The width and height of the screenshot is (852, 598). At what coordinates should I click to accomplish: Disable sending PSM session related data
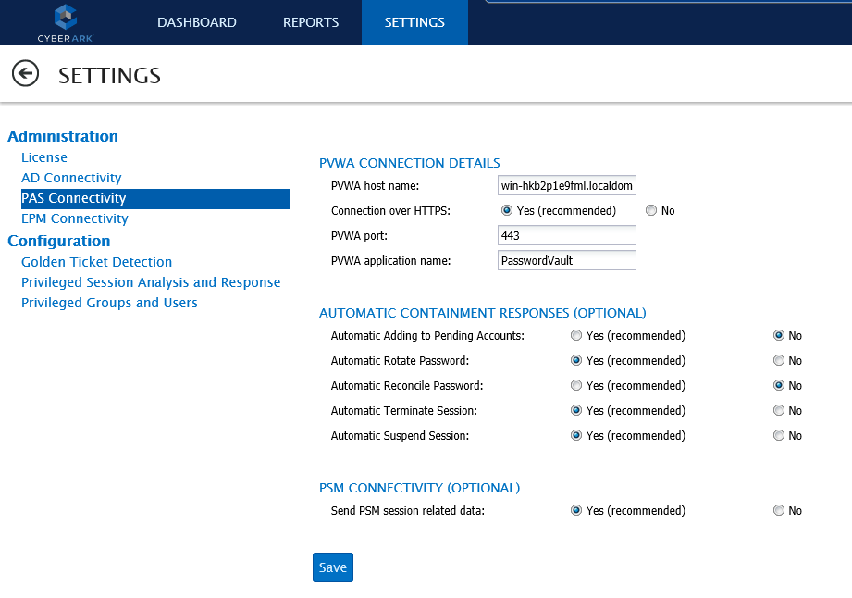pyautogui.click(x=778, y=510)
